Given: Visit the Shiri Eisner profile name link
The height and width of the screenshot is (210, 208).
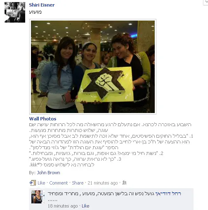Looking at the screenshot, I should (42, 5).
